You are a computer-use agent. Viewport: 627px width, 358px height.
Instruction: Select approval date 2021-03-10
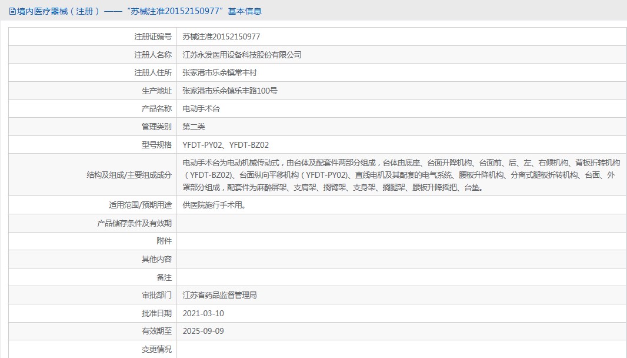pos(203,313)
